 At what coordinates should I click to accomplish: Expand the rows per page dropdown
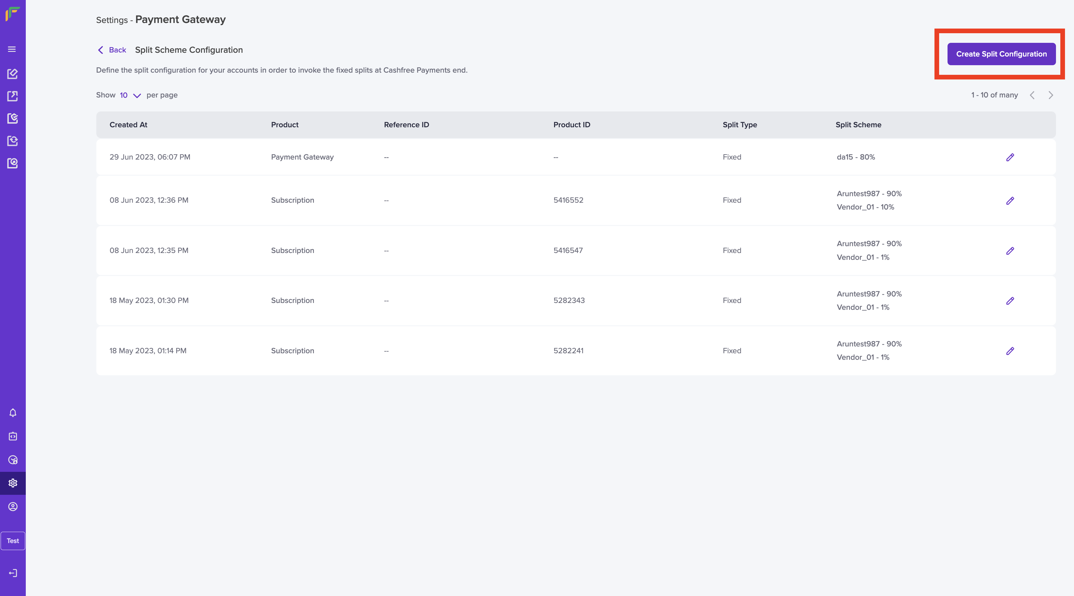tap(131, 95)
